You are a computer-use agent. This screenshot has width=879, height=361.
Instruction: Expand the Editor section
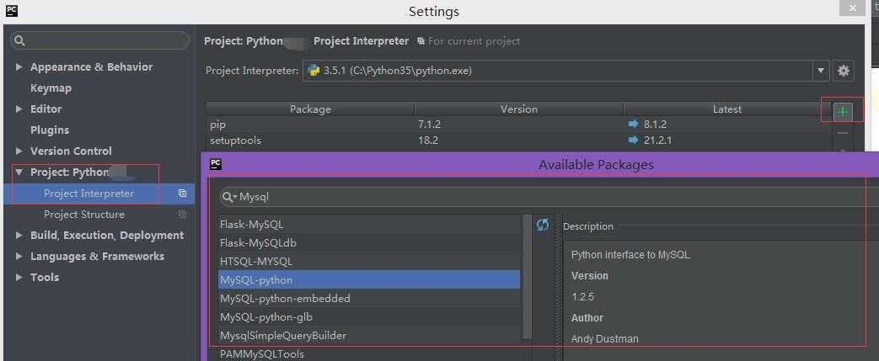click(x=19, y=109)
